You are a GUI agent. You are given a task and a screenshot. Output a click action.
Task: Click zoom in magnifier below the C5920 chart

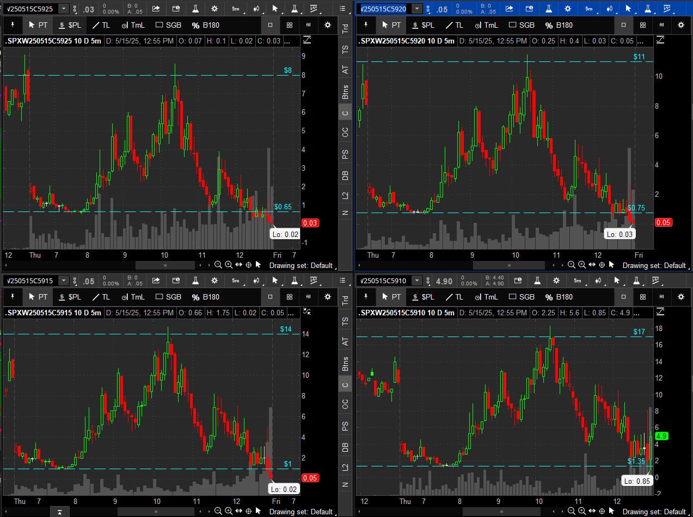(581, 265)
